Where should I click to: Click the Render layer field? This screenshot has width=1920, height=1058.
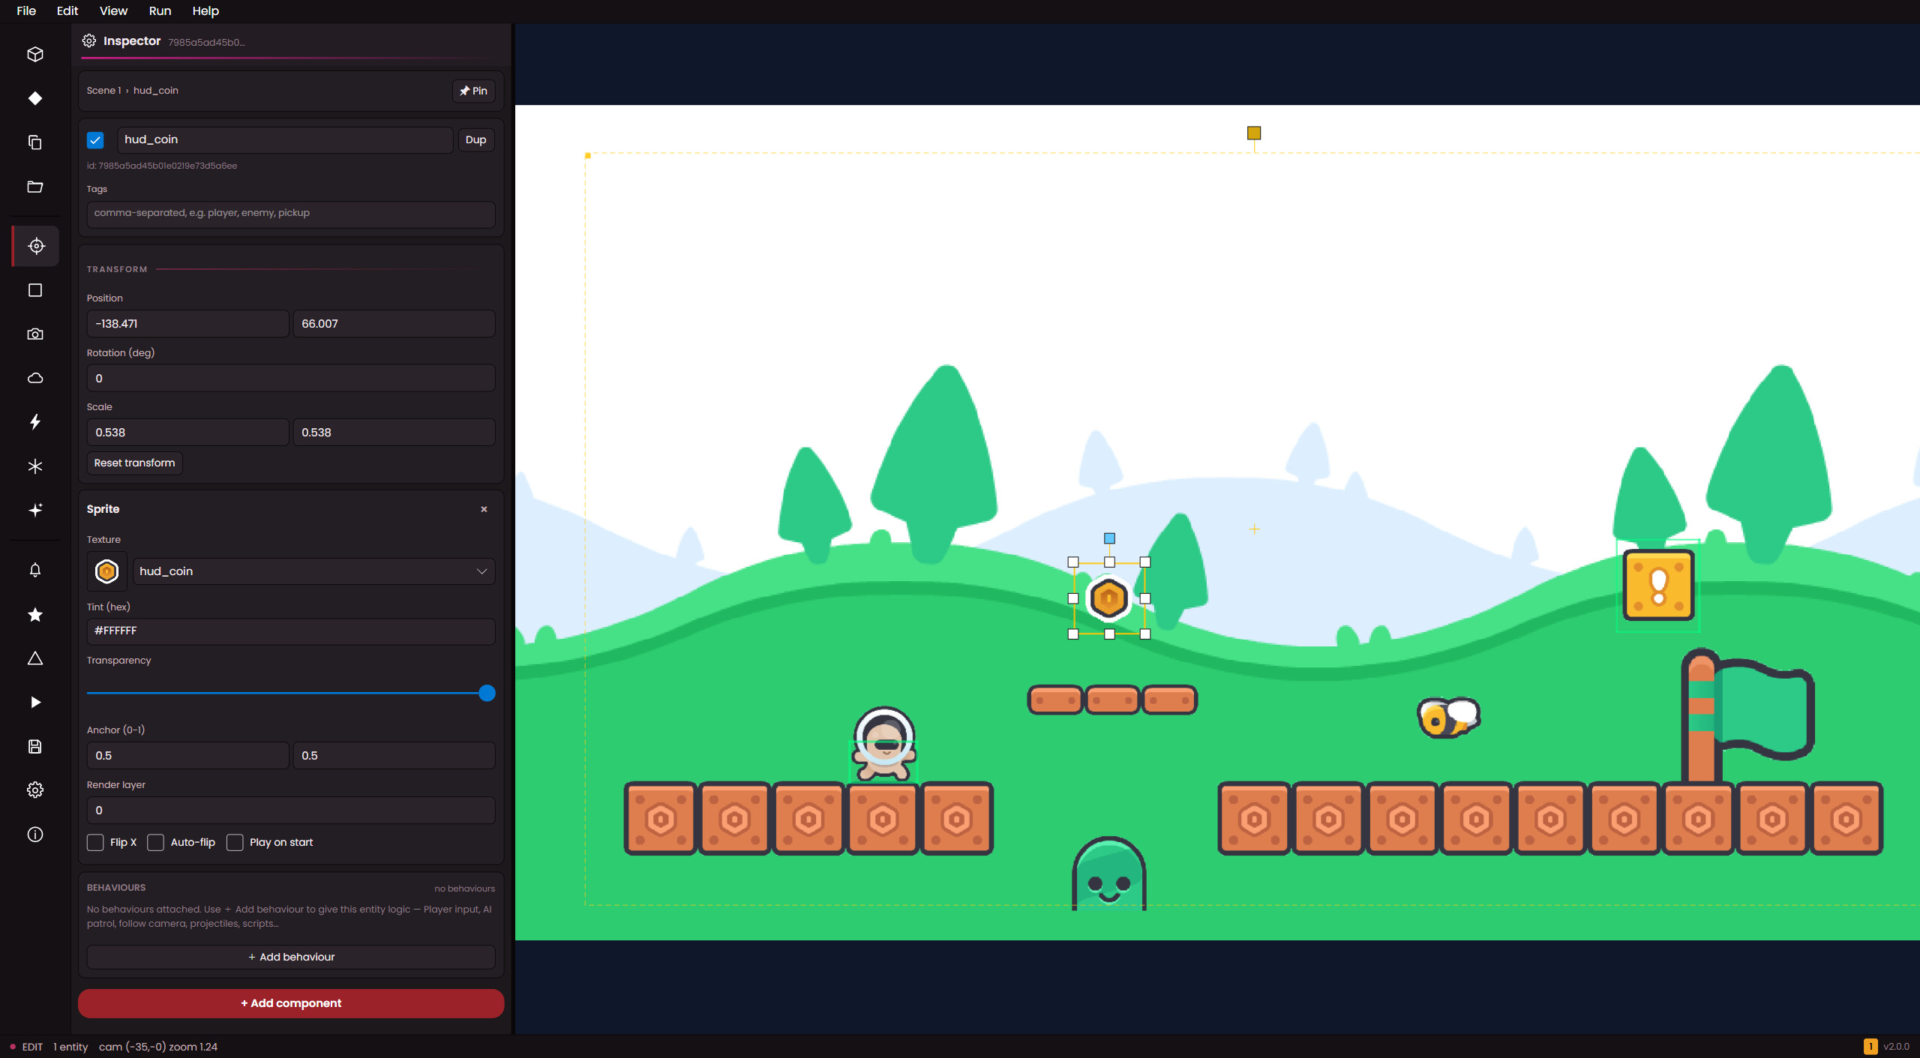tap(291, 811)
